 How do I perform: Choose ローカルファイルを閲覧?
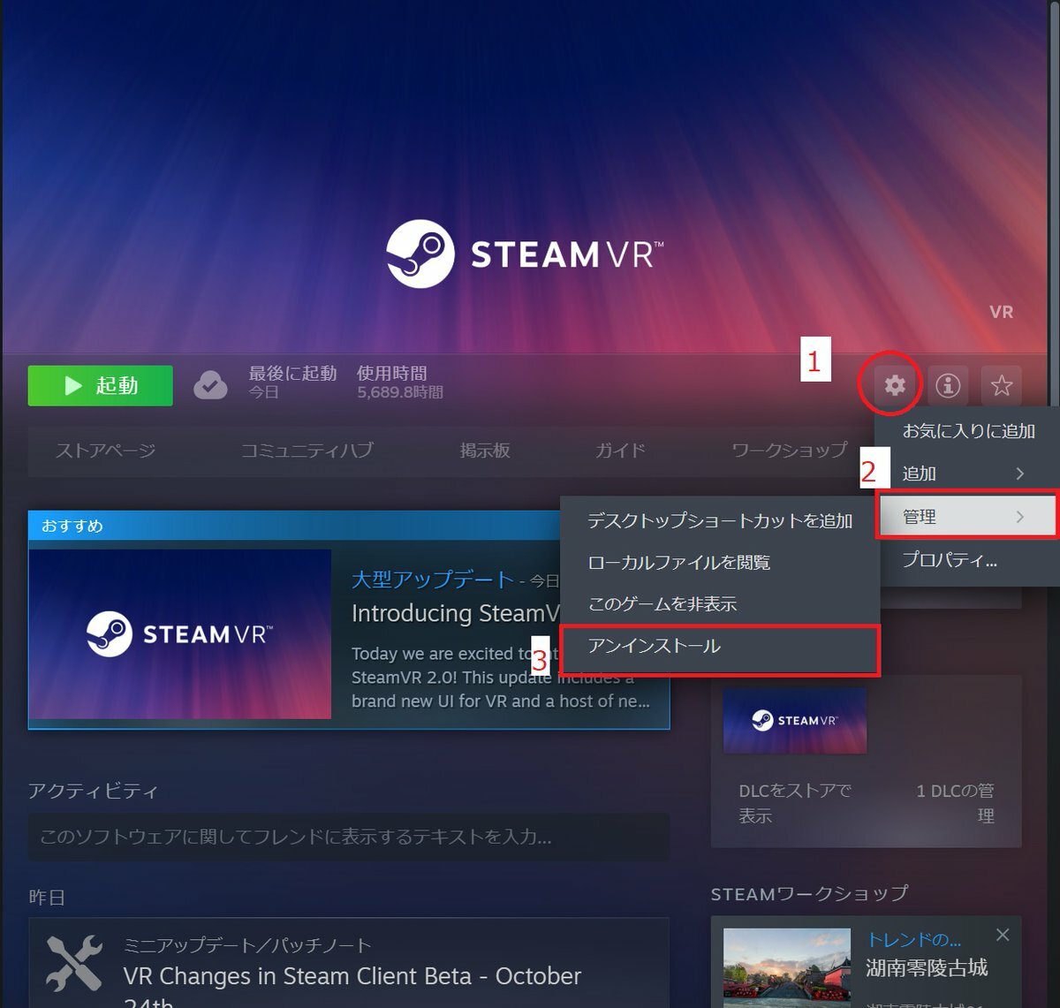(x=720, y=563)
